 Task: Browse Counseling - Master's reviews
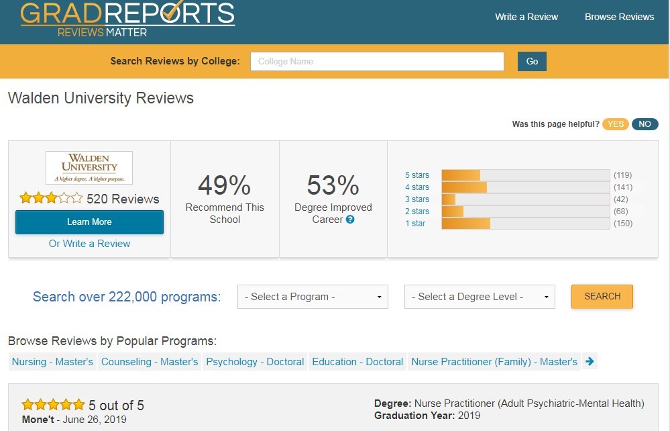point(150,362)
